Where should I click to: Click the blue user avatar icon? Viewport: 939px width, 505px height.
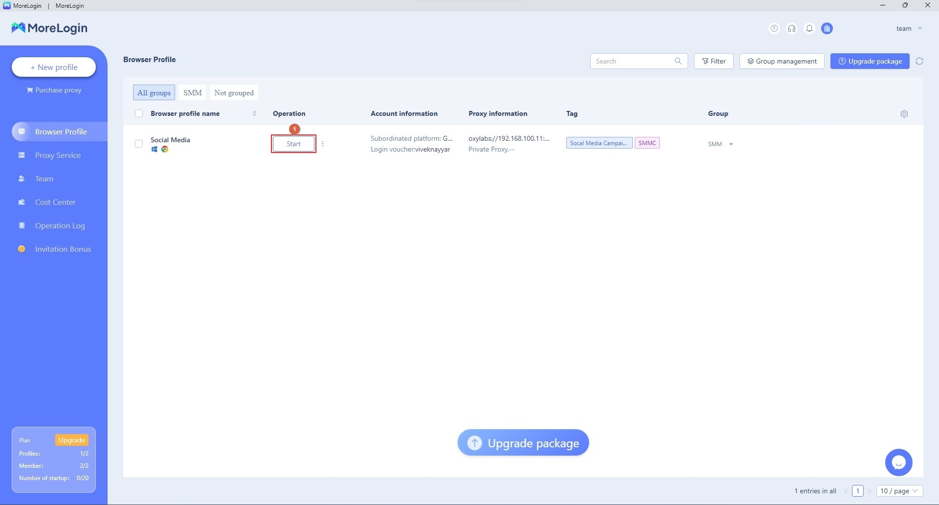click(827, 28)
